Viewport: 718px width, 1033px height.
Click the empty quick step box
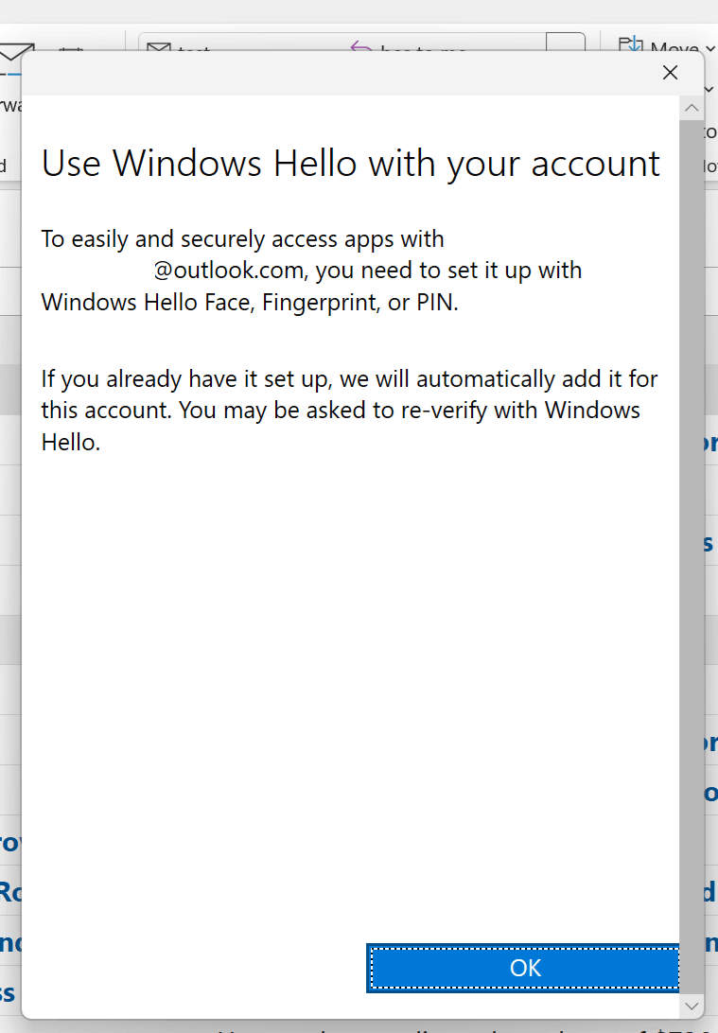(565, 42)
